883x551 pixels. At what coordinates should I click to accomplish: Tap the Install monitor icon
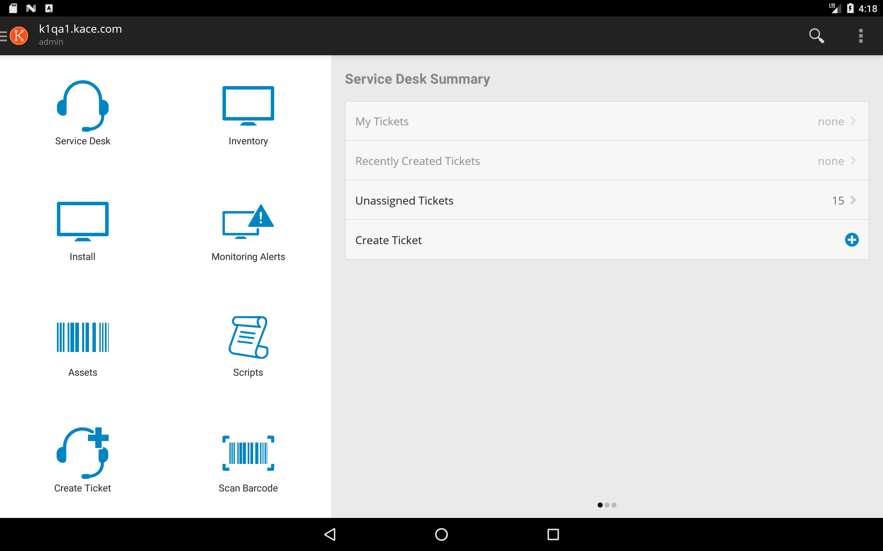point(82,221)
